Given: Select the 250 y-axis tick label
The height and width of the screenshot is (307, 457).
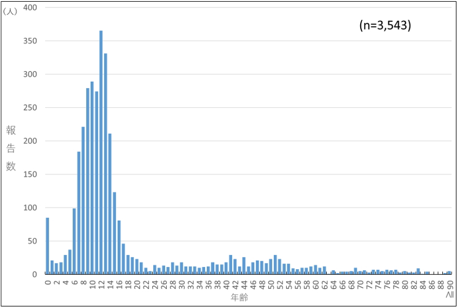Looking at the screenshot, I should pos(30,108).
